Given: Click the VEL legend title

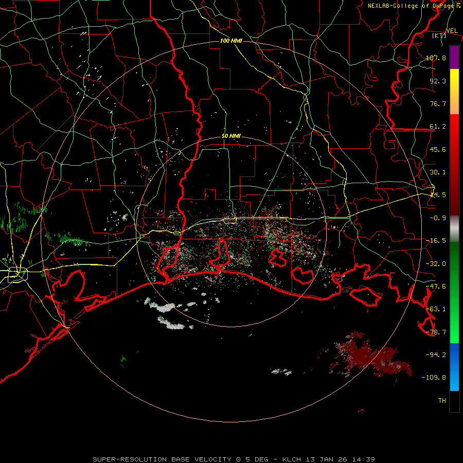Looking at the screenshot, I should pyautogui.click(x=452, y=31).
